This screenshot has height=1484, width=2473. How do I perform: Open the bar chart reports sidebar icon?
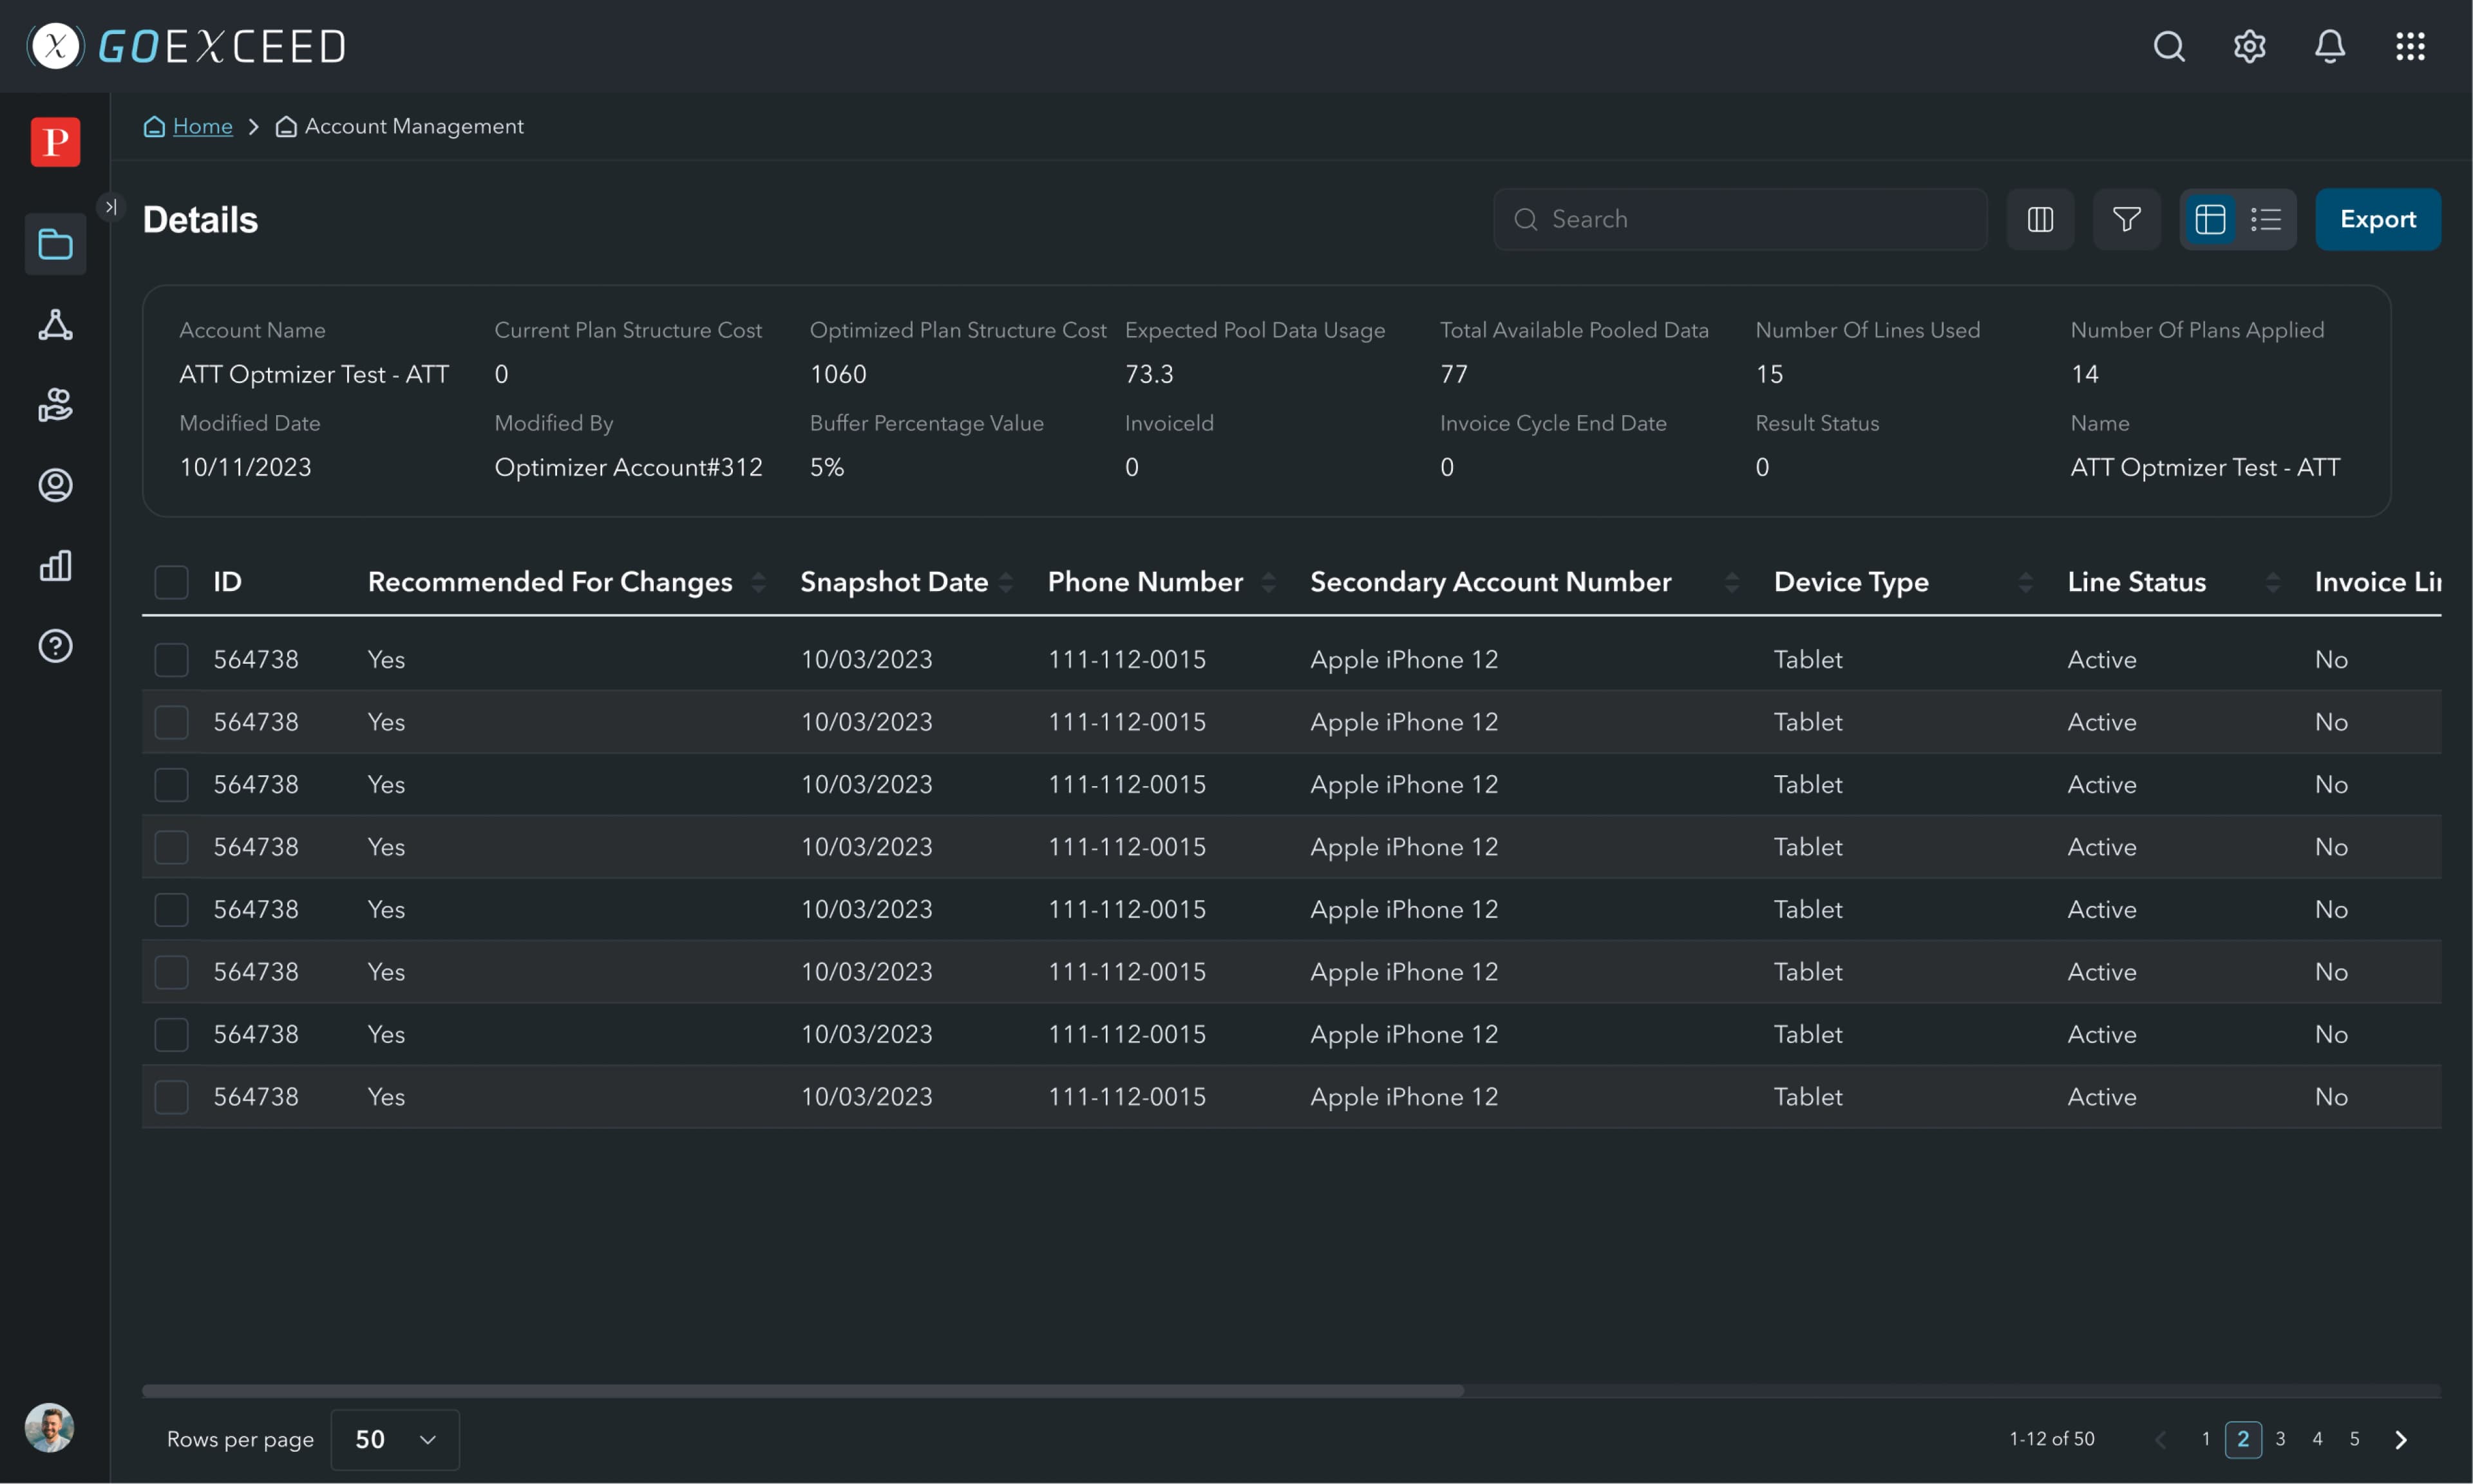point(55,565)
